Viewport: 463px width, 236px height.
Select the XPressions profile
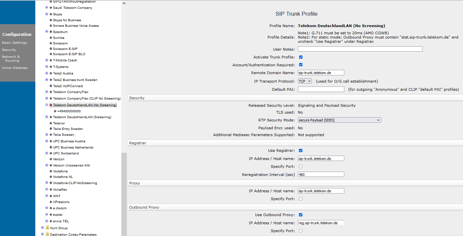tap(61, 202)
